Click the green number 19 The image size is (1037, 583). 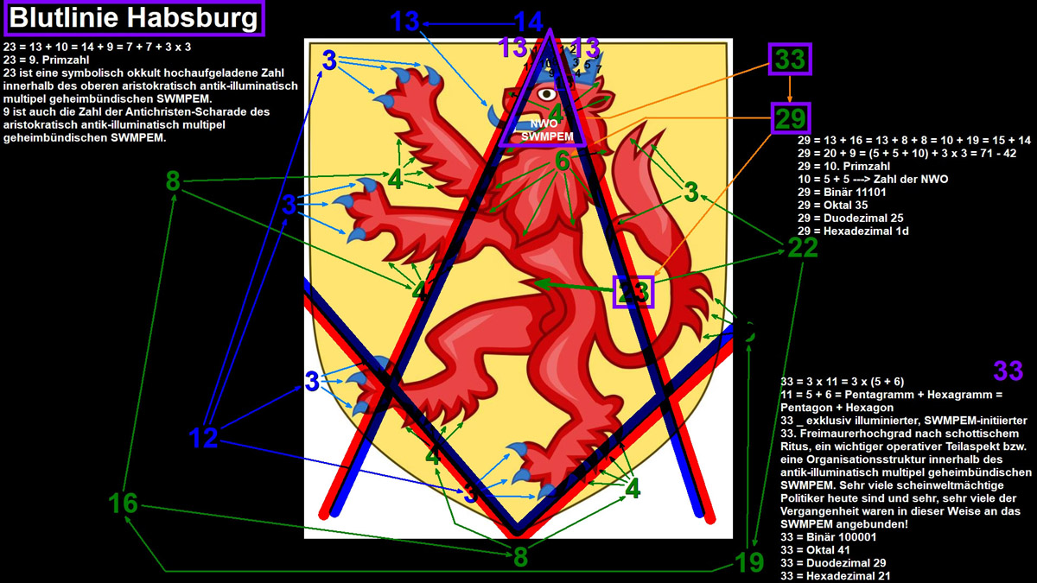click(x=750, y=563)
